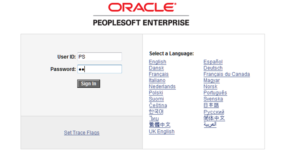Viewport: 288px width, 156px height.
Task: Click the 'Password:' label
Action: point(63,69)
